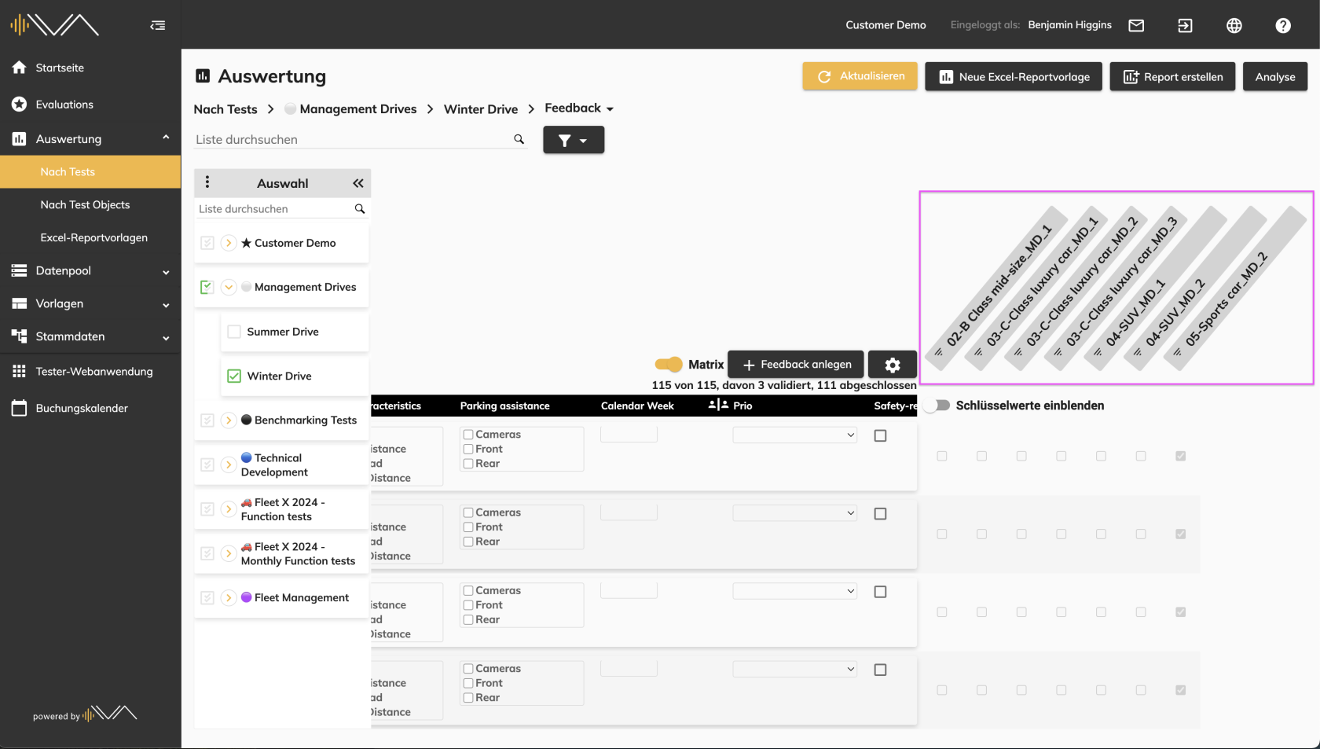Tick Front checkbox in second row
This screenshot has height=749, width=1320.
(468, 527)
